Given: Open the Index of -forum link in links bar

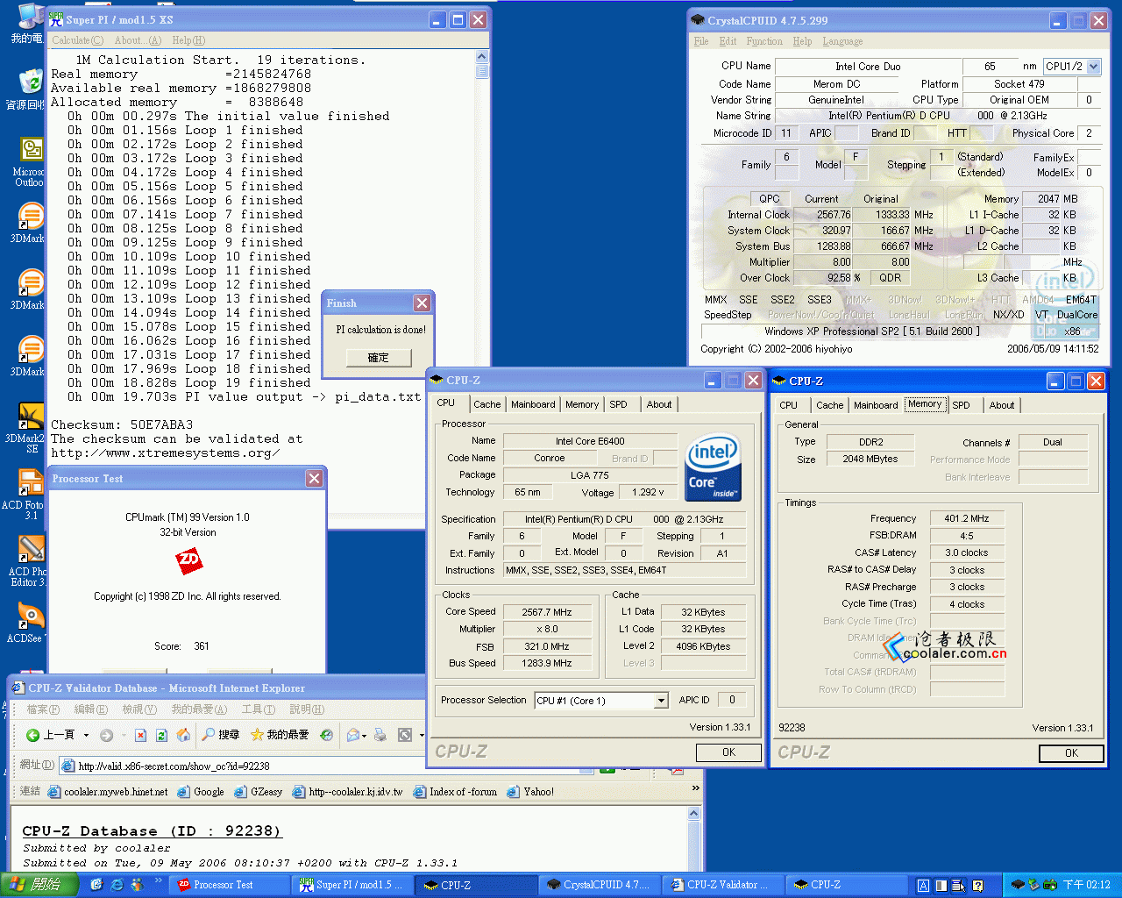Looking at the screenshot, I should 456,792.
